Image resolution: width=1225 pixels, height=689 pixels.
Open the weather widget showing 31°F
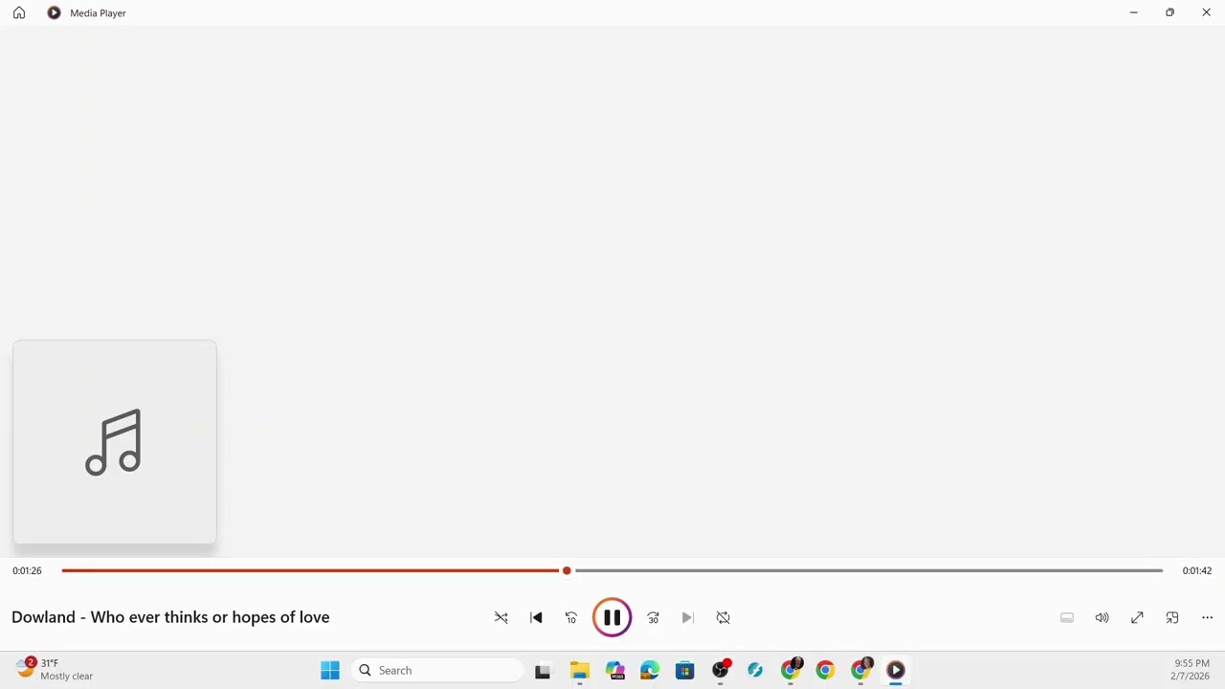click(56, 670)
